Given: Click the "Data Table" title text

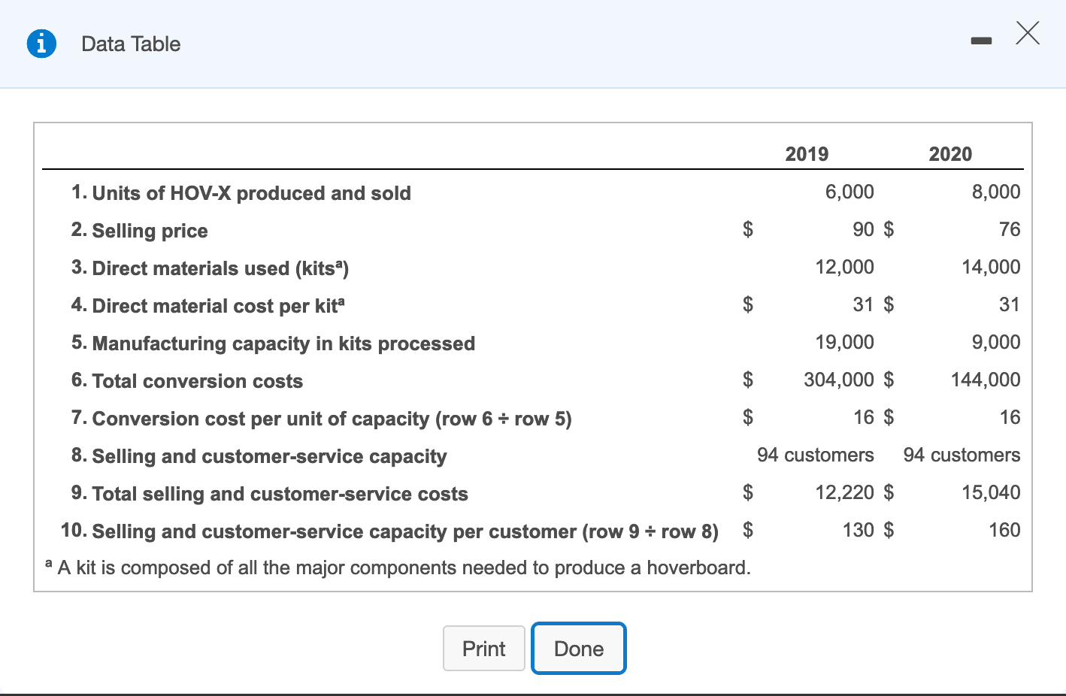Looking at the screenshot, I should pyautogui.click(x=131, y=44).
